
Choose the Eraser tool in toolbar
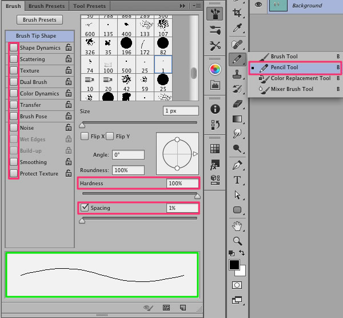(x=237, y=104)
